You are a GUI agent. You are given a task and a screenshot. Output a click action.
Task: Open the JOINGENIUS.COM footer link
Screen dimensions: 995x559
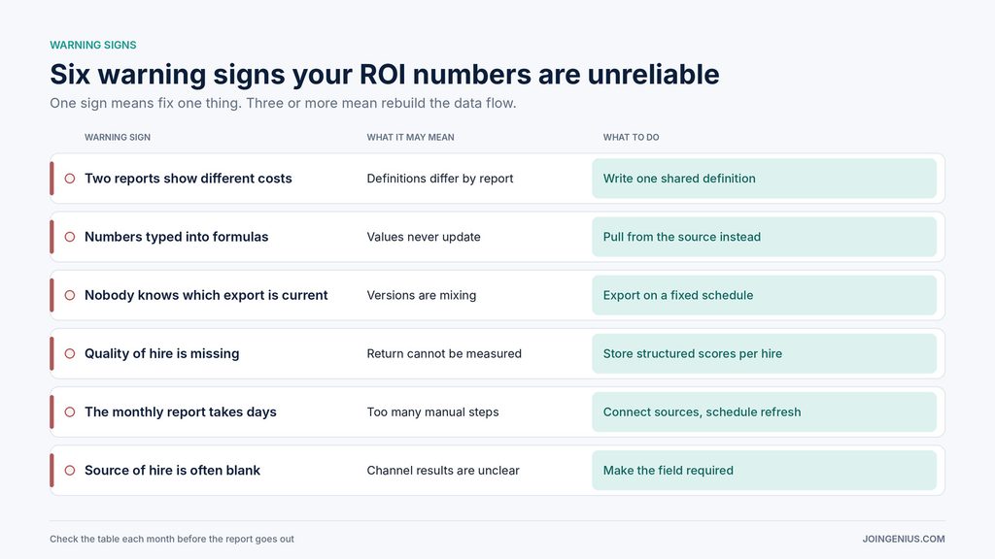(904, 540)
